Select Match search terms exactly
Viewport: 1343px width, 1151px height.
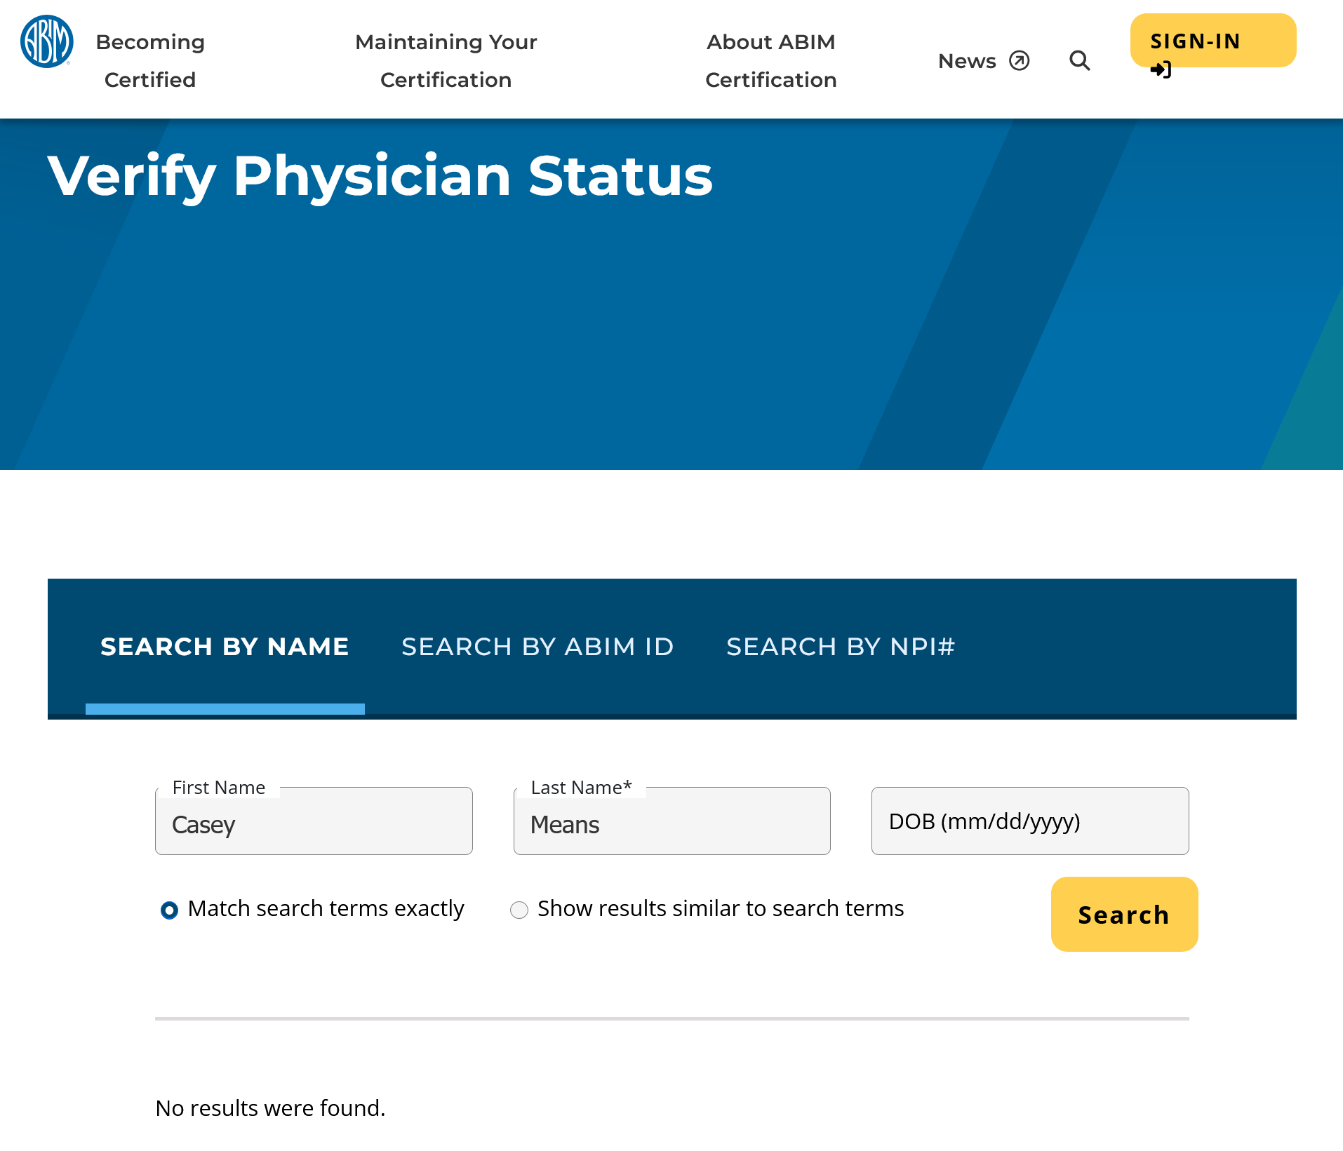[x=170, y=910]
